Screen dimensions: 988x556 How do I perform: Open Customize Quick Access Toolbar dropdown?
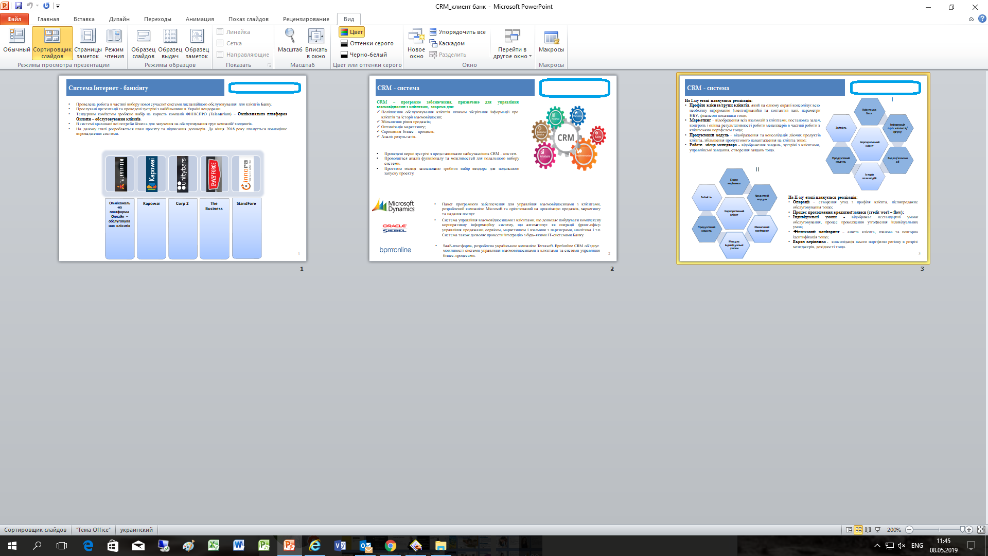[58, 6]
